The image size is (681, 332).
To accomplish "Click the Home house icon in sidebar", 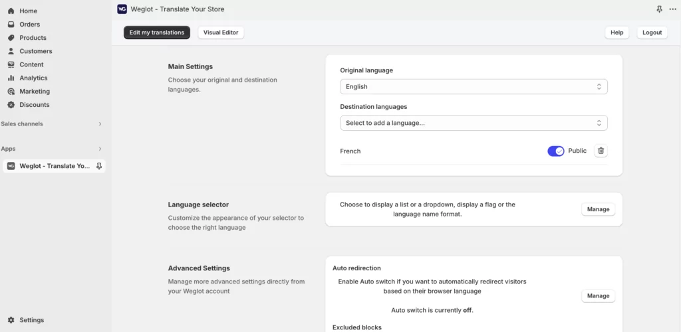I will (x=11, y=11).
